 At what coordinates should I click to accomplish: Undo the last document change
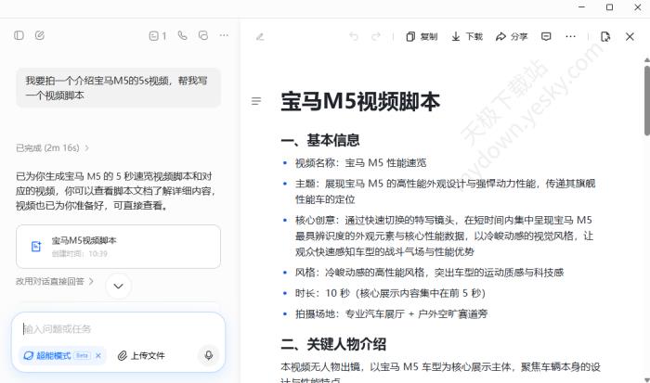[354, 36]
